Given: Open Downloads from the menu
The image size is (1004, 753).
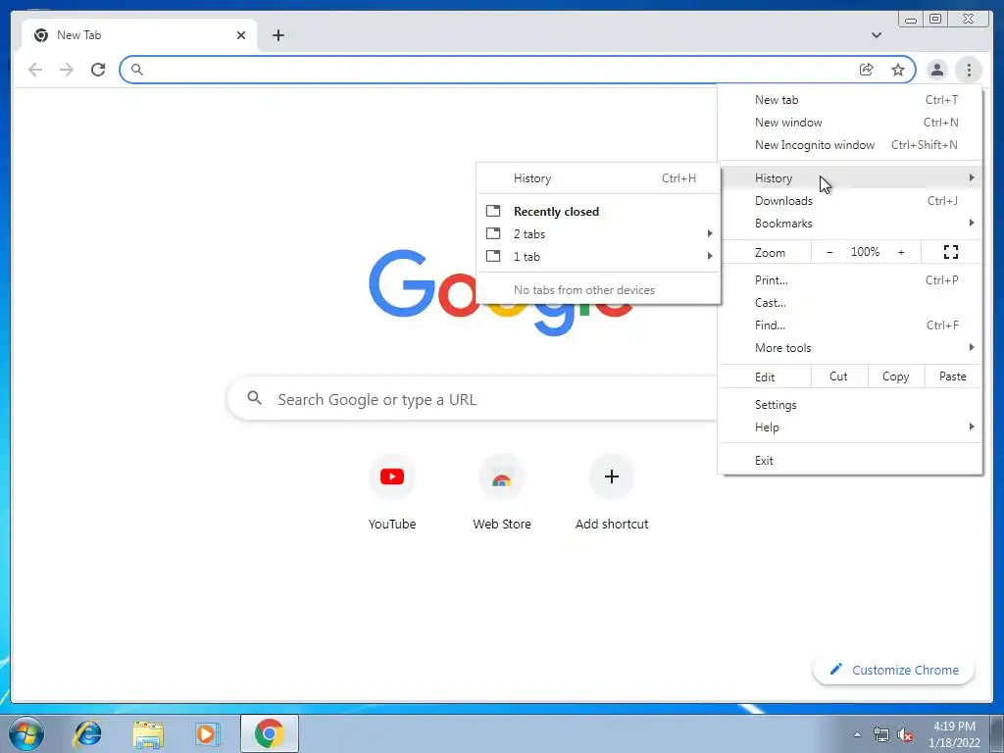Looking at the screenshot, I should tap(850, 200).
